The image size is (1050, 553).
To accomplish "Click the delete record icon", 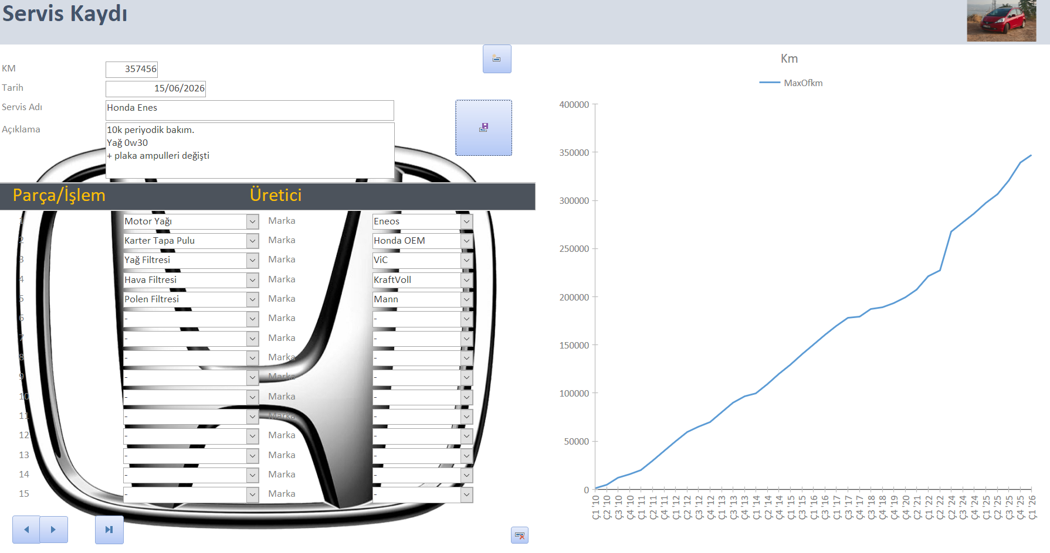I will [x=520, y=535].
